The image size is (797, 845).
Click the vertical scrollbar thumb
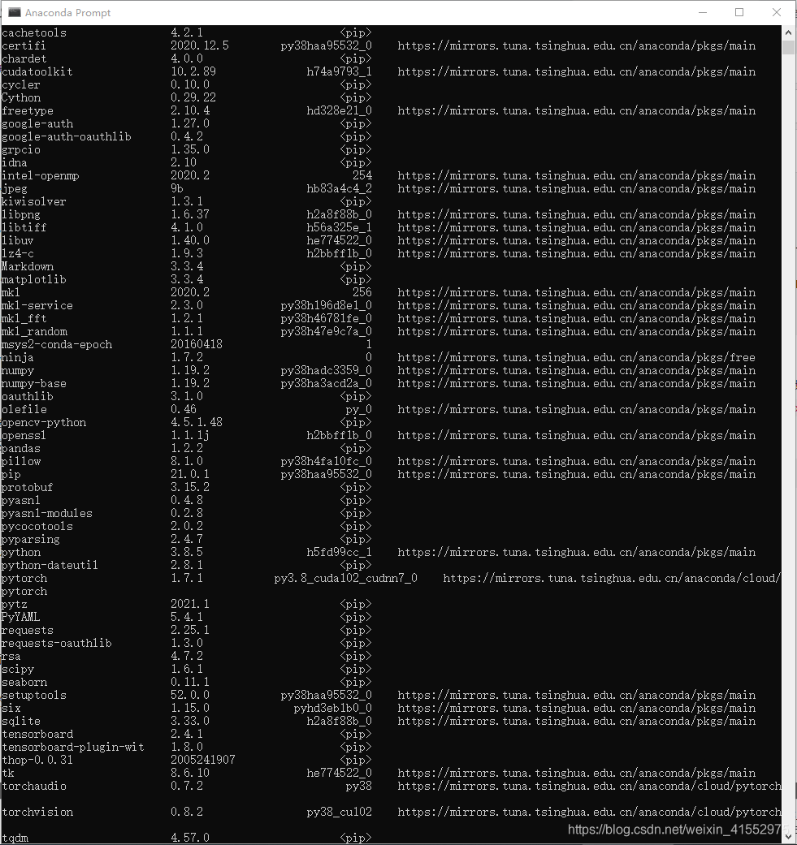(788, 47)
